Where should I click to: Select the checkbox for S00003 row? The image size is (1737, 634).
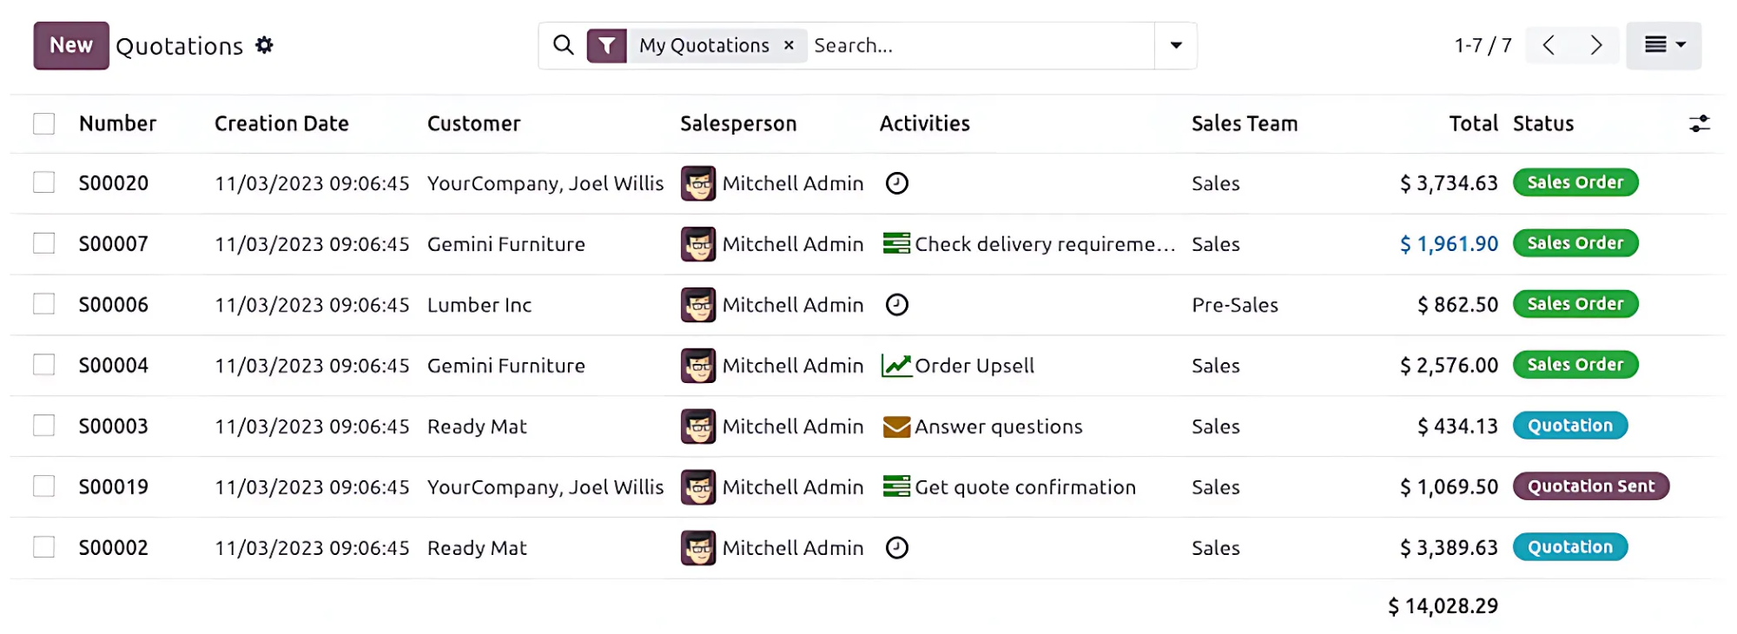[x=44, y=426]
